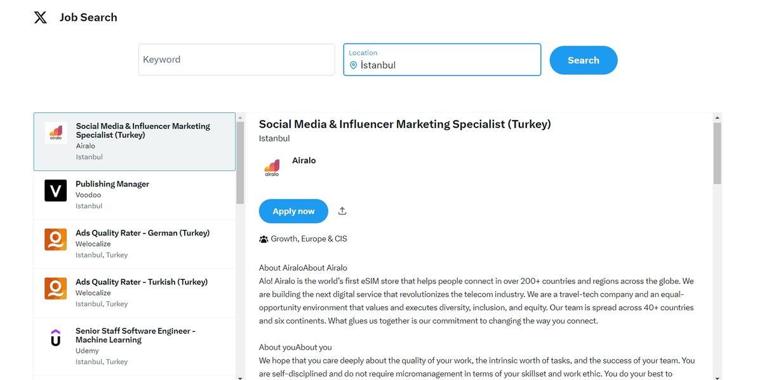The width and height of the screenshot is (762, 380).
Task: Select the Udemy logo icon
Action: click(x=57, y=337)
